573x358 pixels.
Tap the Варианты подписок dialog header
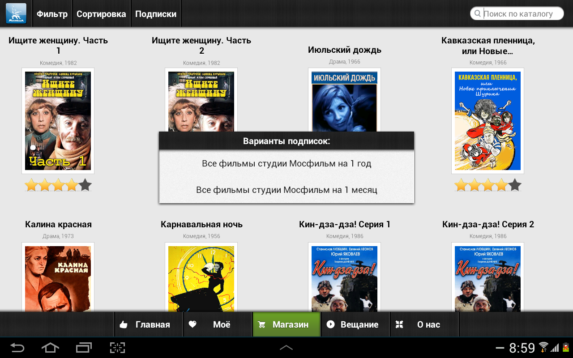(x=286, y=141)
